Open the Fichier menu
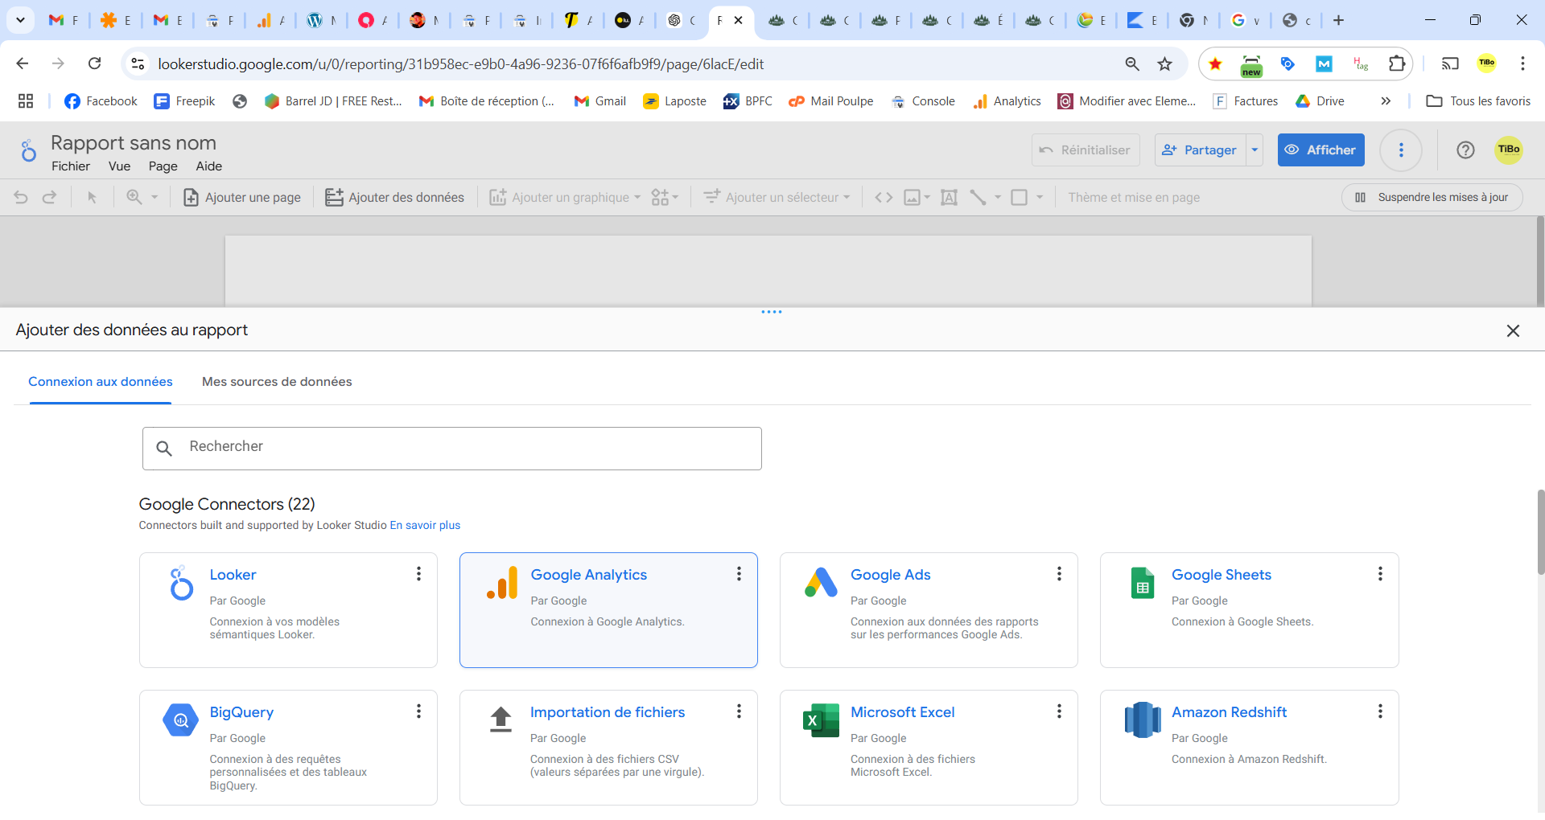This screenshot has height=820, width=1545. 71,166
